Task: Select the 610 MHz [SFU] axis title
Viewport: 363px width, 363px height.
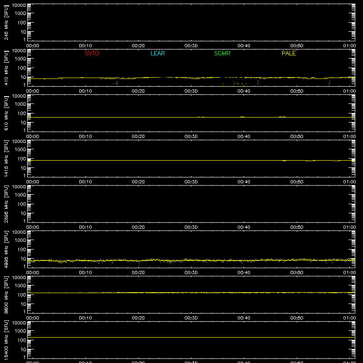Action: pos(6,113)
